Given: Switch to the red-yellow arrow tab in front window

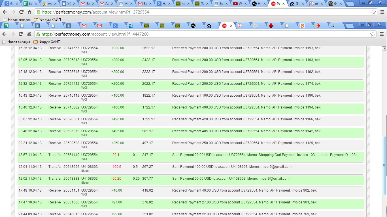Looking at the screenshot, I should [x=318, y=26].
